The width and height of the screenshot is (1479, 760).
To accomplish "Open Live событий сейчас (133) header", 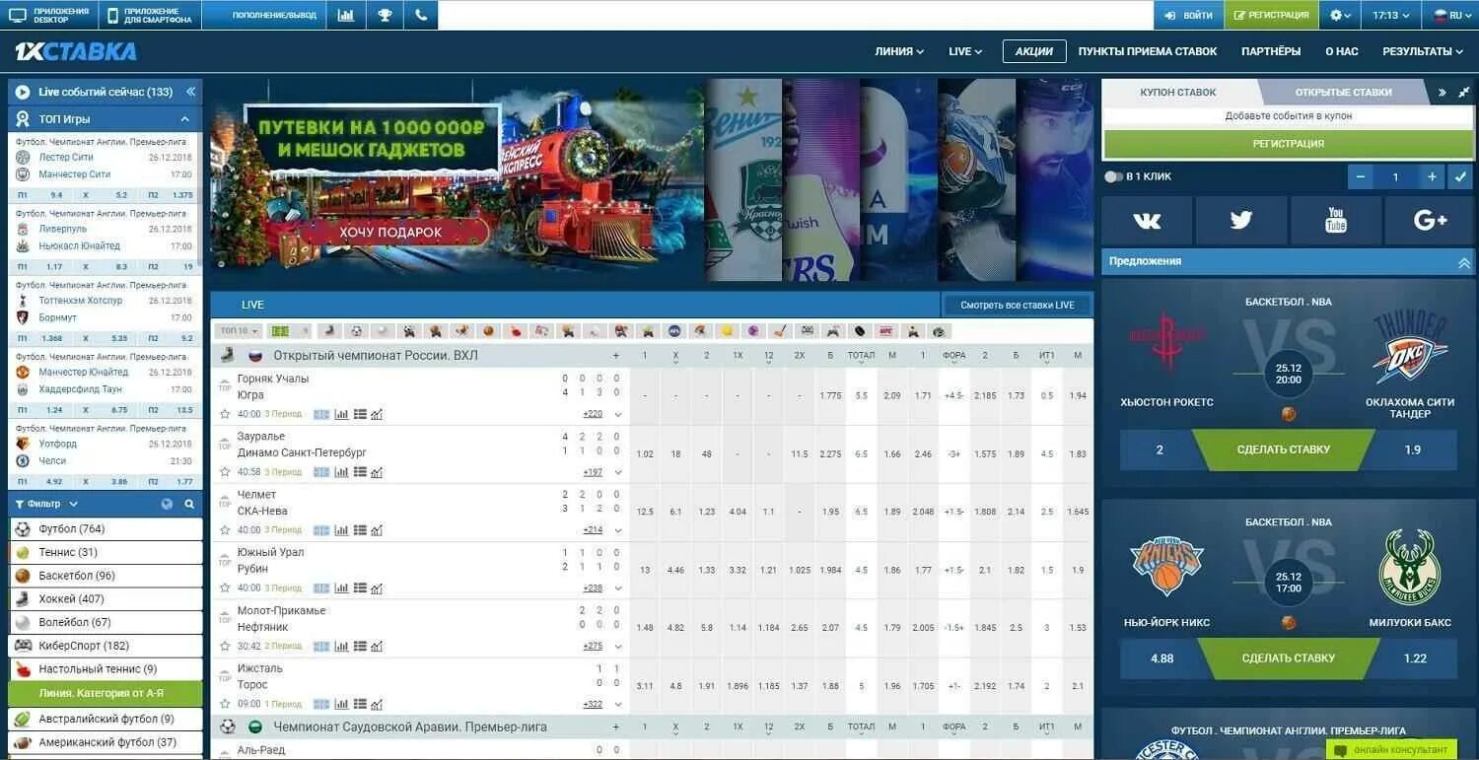I will [106, 92].
